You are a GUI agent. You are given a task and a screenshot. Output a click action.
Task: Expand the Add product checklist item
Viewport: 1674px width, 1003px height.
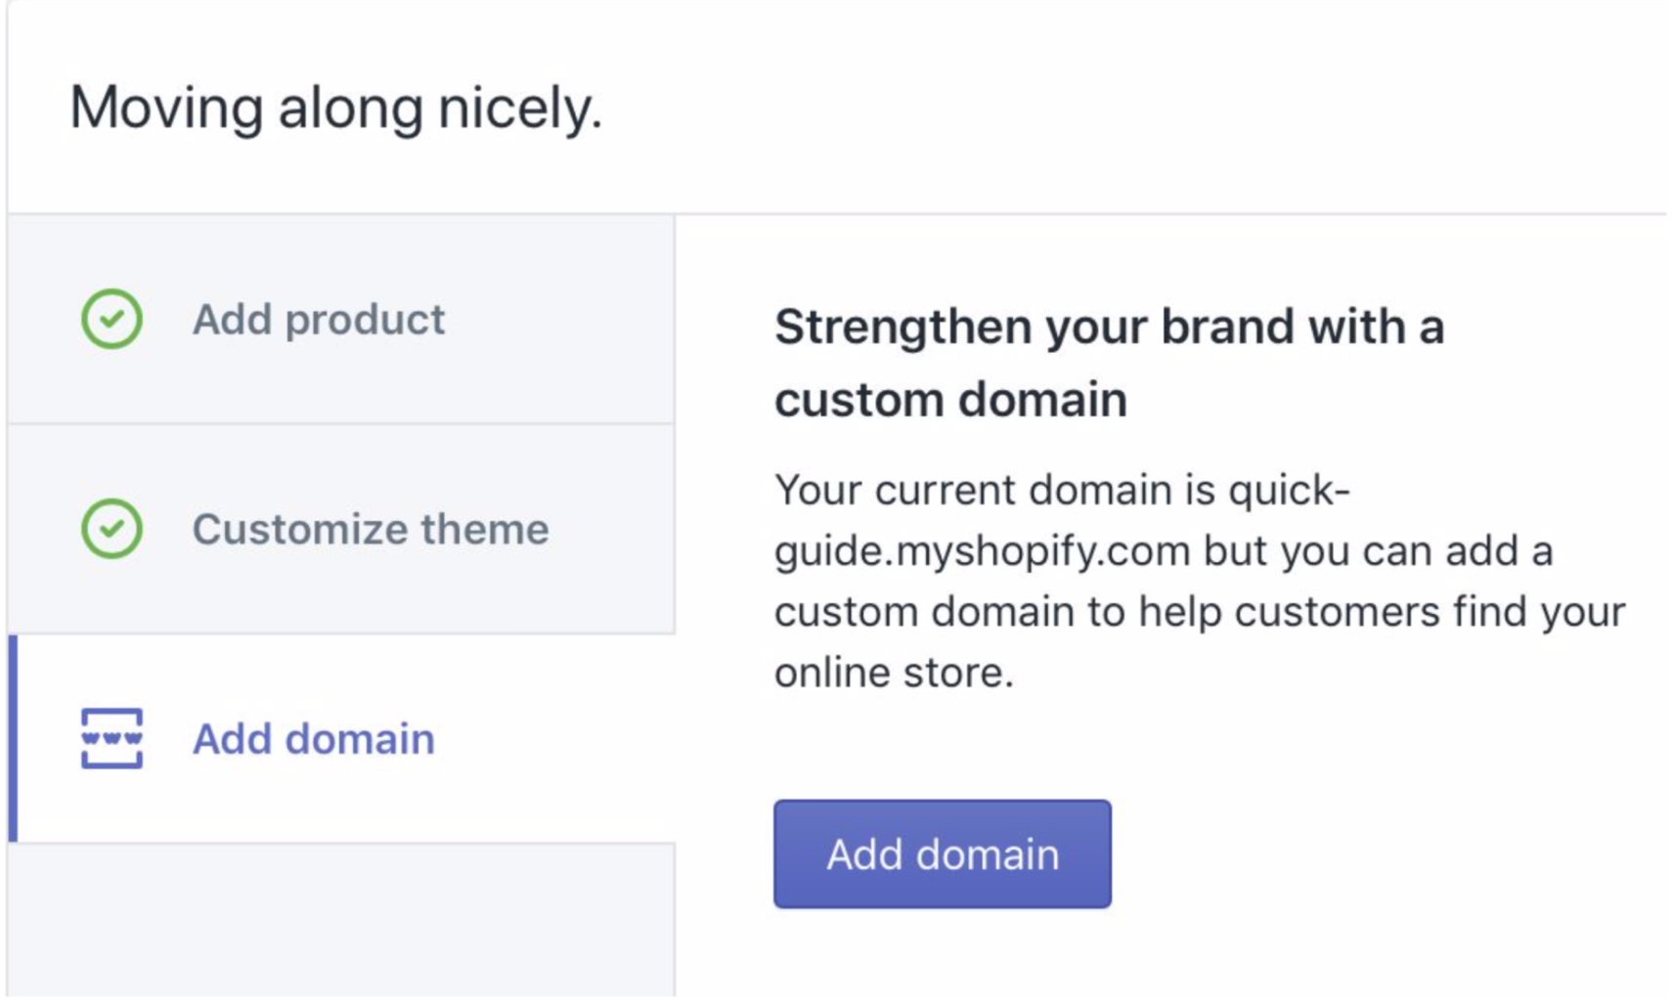[x=319, y=318]
